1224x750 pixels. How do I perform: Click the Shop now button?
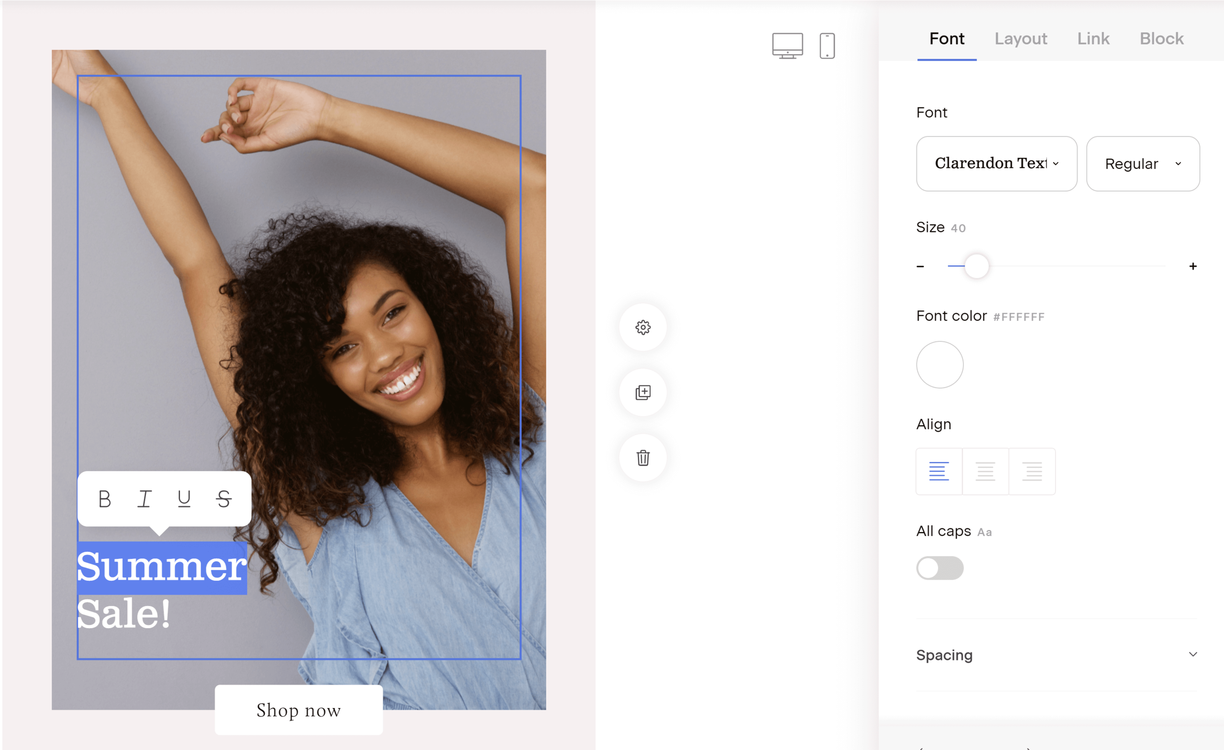299,710
